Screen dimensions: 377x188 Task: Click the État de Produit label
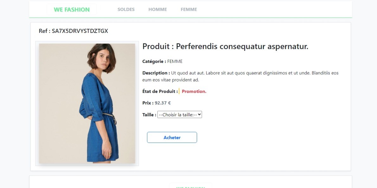coord(160,91)
